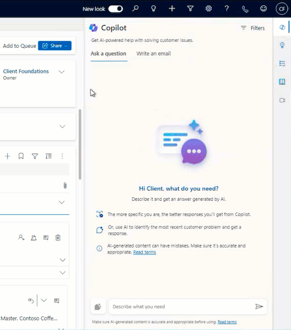Toggle the New look switch

coord(116,9)
